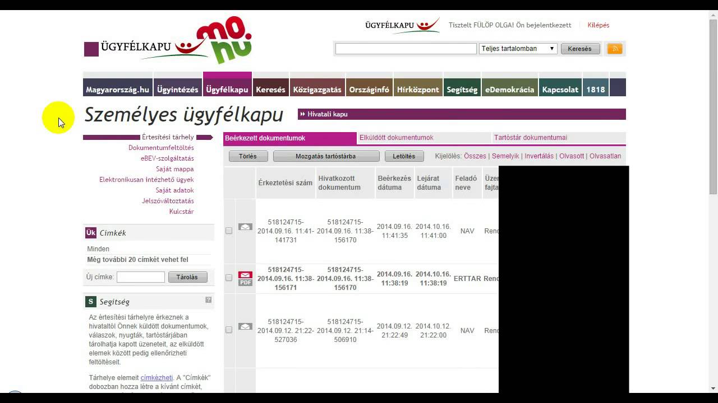Click the Ük Címkék panel icon
Screen dimensions: 718x403
point(91,233)
